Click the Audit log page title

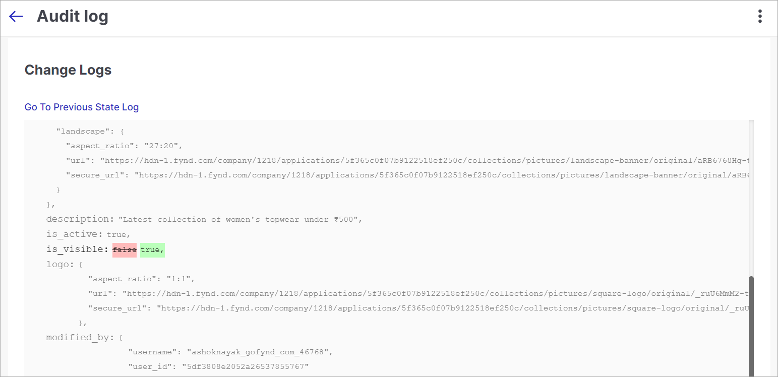[x=73, y=17]
